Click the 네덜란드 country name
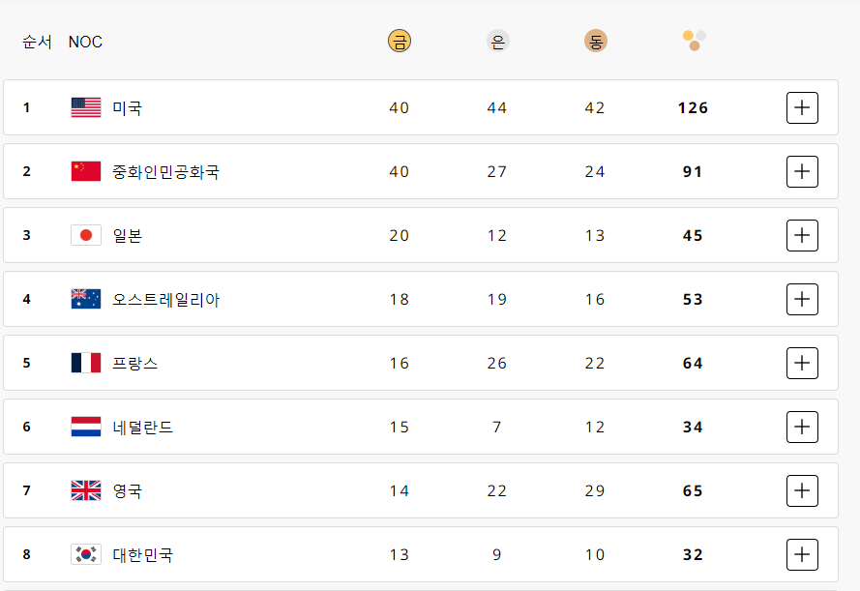 click(142, 427)
